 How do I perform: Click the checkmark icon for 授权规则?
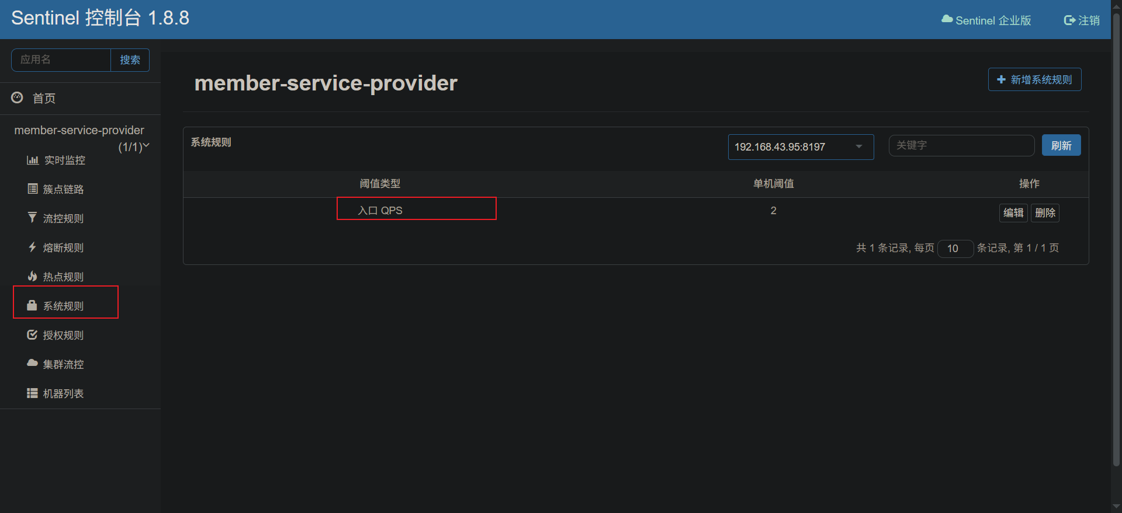click(x=33, y=335)
